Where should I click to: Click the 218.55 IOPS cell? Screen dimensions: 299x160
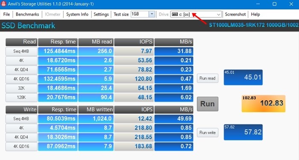click(134, 137)
